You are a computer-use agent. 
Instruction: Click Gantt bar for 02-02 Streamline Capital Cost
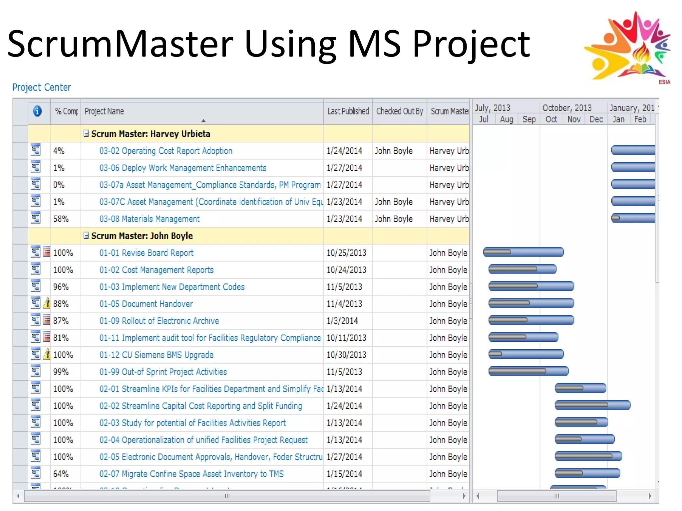(x=592, y=405)
